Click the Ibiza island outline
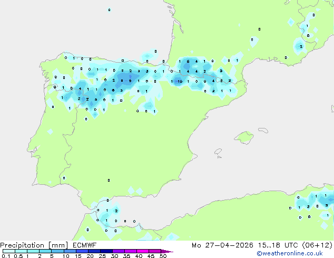 (x=218, y=152)
